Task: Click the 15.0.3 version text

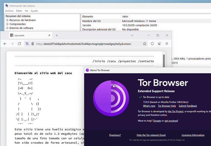Action: (x=166, y=102)
